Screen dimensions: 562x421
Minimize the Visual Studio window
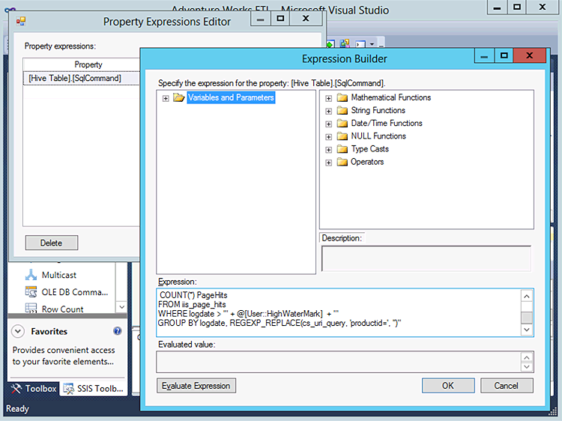[497, 7]
